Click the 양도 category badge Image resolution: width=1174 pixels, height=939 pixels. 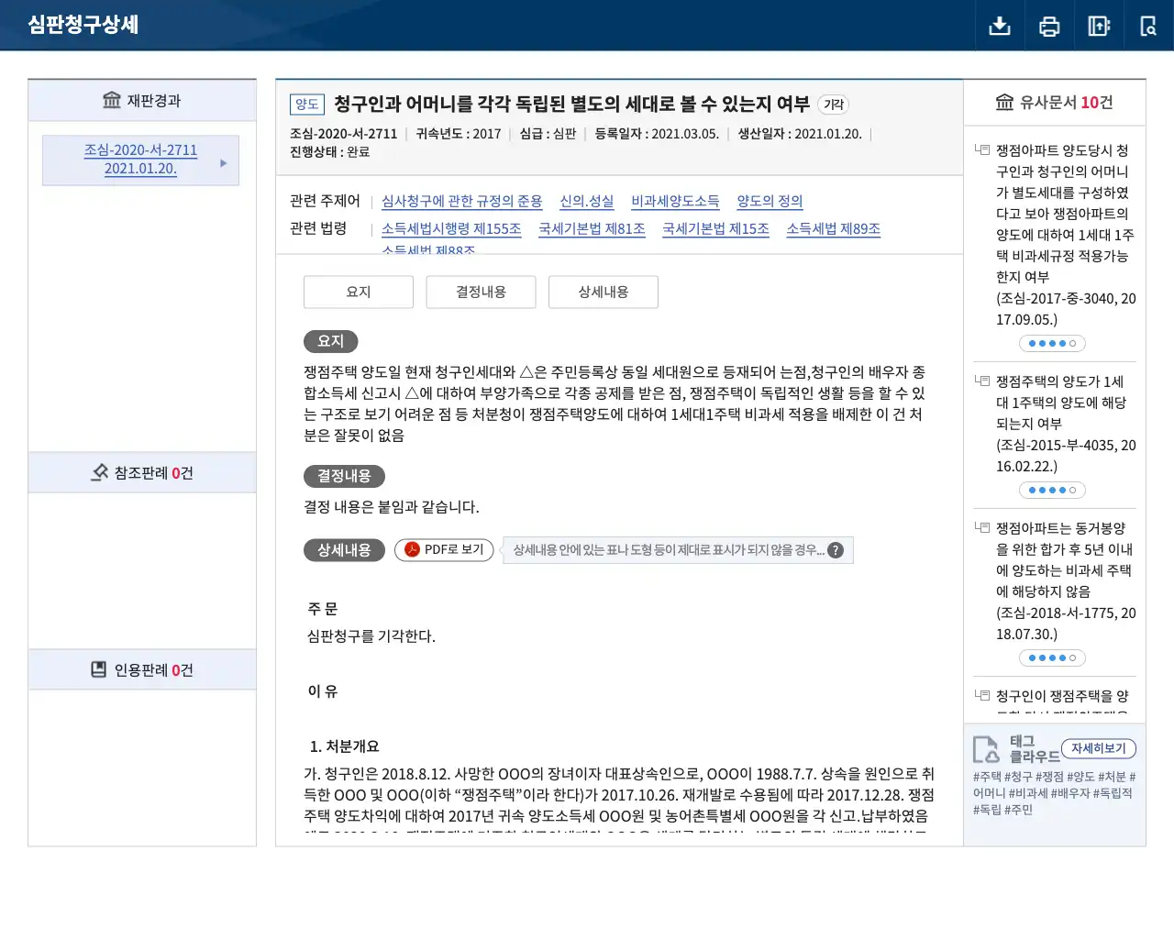pos(307,105)
